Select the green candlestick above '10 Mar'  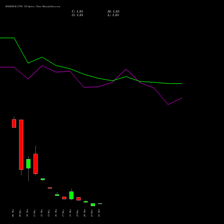(x=28, y=164)
